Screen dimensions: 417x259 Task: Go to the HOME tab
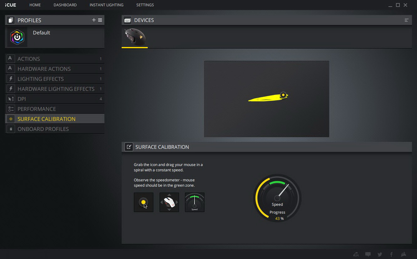click(x=35, y=5)
